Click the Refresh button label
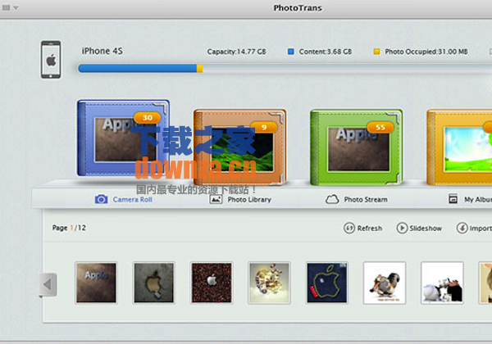This screenshot has height=344, width=492. 370,229
